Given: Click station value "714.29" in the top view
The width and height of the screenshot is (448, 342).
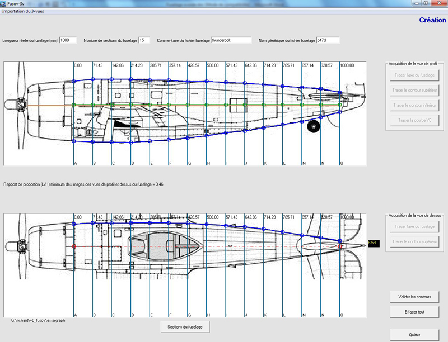Looking at the screenshot, I should (x=270, y=217).
